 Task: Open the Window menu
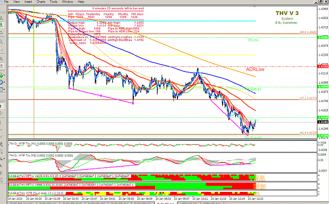click(67, 2)
